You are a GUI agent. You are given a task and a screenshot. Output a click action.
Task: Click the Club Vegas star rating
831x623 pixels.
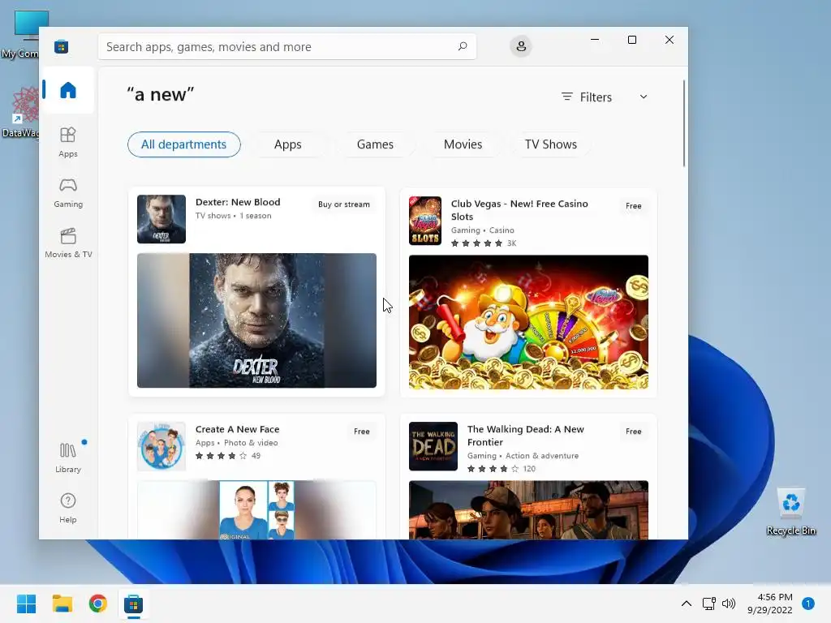pos(476,243)
